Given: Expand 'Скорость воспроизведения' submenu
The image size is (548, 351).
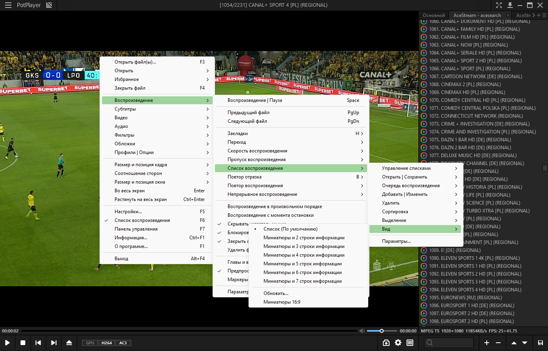Looking at the screenshot, I should (x=257, y=151).
